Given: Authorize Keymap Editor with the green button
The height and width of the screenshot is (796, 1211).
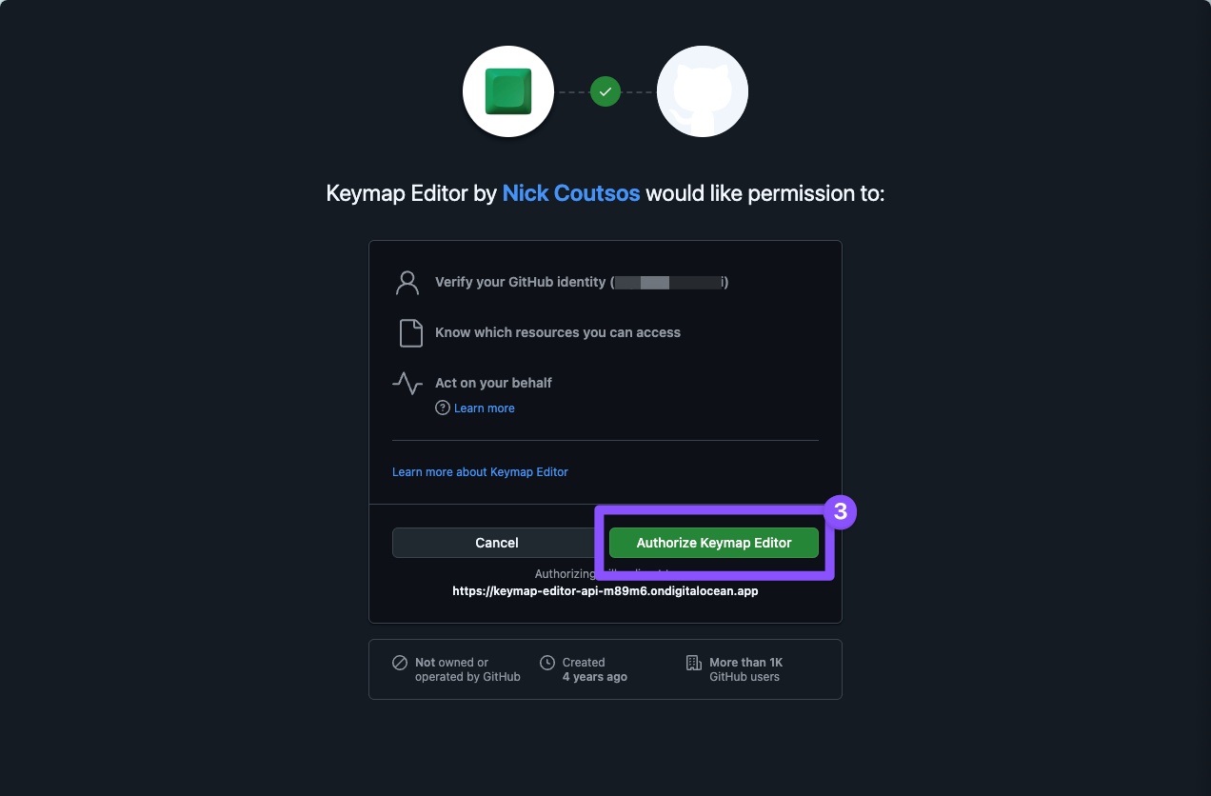Looking at the screenshot, I should [x=714, y=543].
